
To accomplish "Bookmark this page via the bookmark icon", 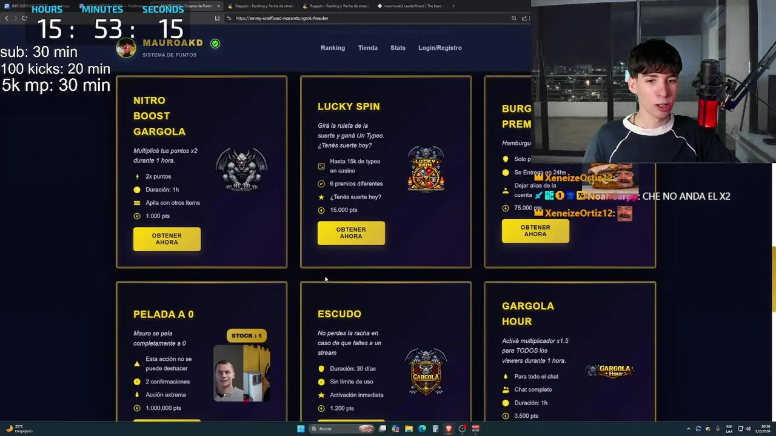I will tap(217, 18).
